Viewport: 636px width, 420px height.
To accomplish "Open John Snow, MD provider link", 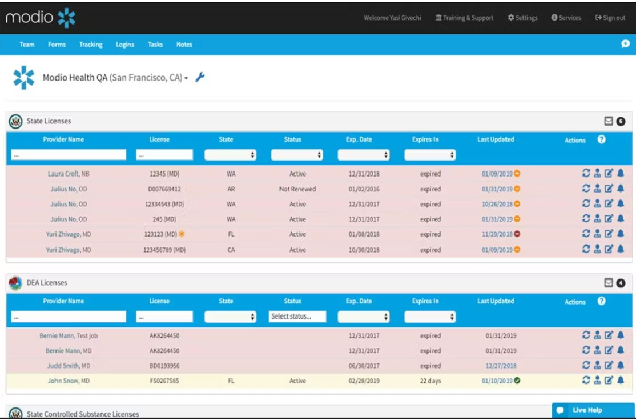I will click(x=69, y=381).
